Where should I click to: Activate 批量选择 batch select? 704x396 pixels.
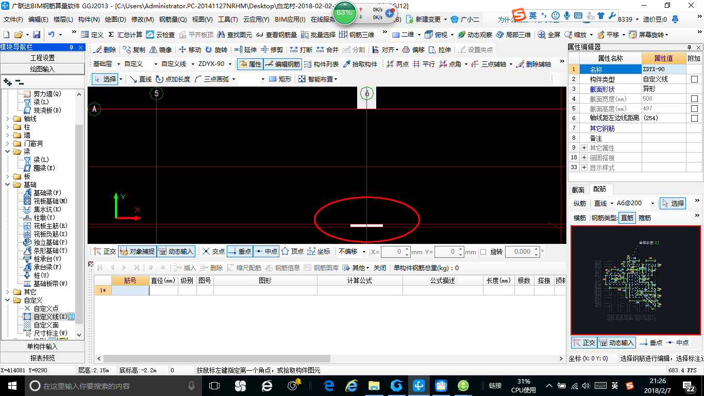click(x=318, y=35)
